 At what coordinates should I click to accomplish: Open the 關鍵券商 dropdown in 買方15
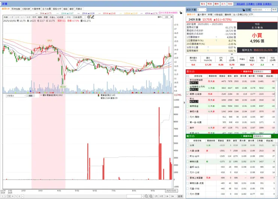[x=262, y=71]
